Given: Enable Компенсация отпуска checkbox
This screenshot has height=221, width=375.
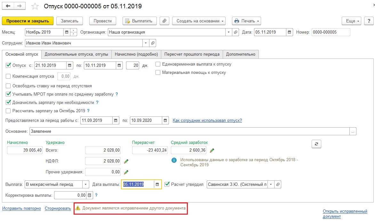Looking at the screenshot, I should (x=8, y=76).
